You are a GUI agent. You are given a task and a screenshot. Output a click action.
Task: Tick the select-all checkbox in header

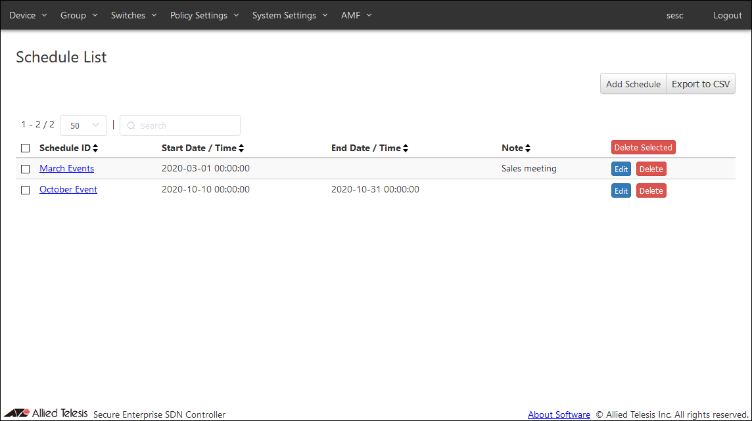pos(26,148)
